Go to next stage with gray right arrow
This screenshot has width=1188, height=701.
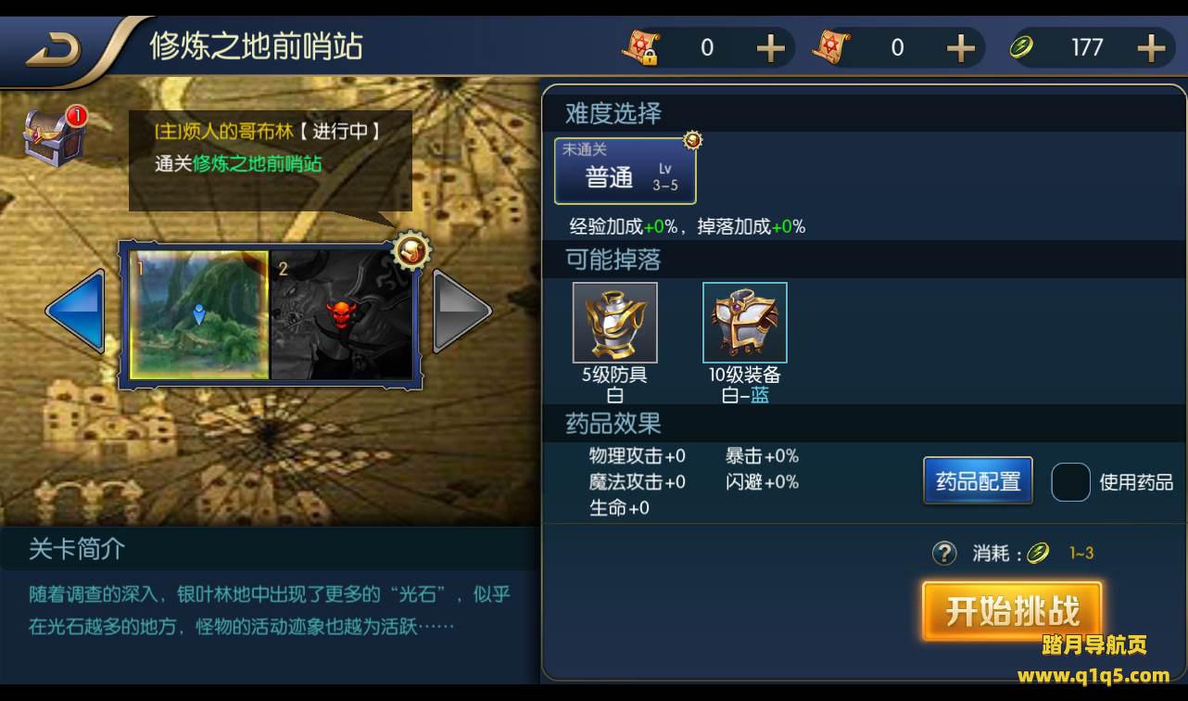[461, 311]
